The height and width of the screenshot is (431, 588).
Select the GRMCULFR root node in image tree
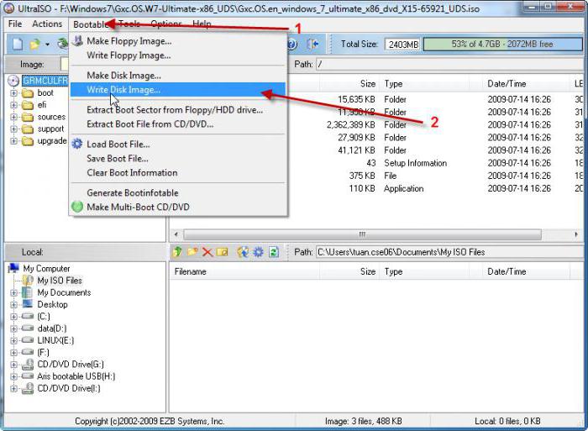45,81
